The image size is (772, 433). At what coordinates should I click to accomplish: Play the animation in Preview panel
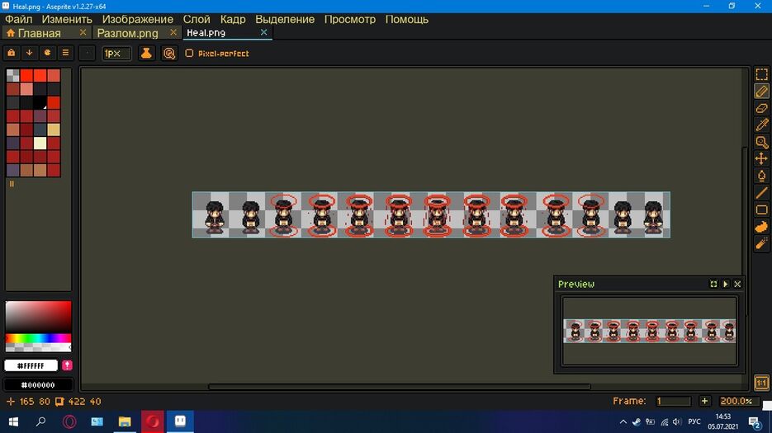(725, 284)
